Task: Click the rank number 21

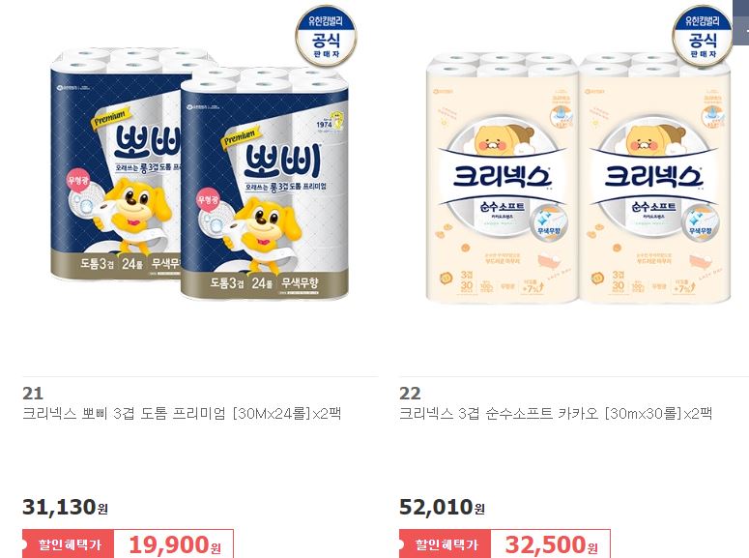Action: (x=33, y=394)
